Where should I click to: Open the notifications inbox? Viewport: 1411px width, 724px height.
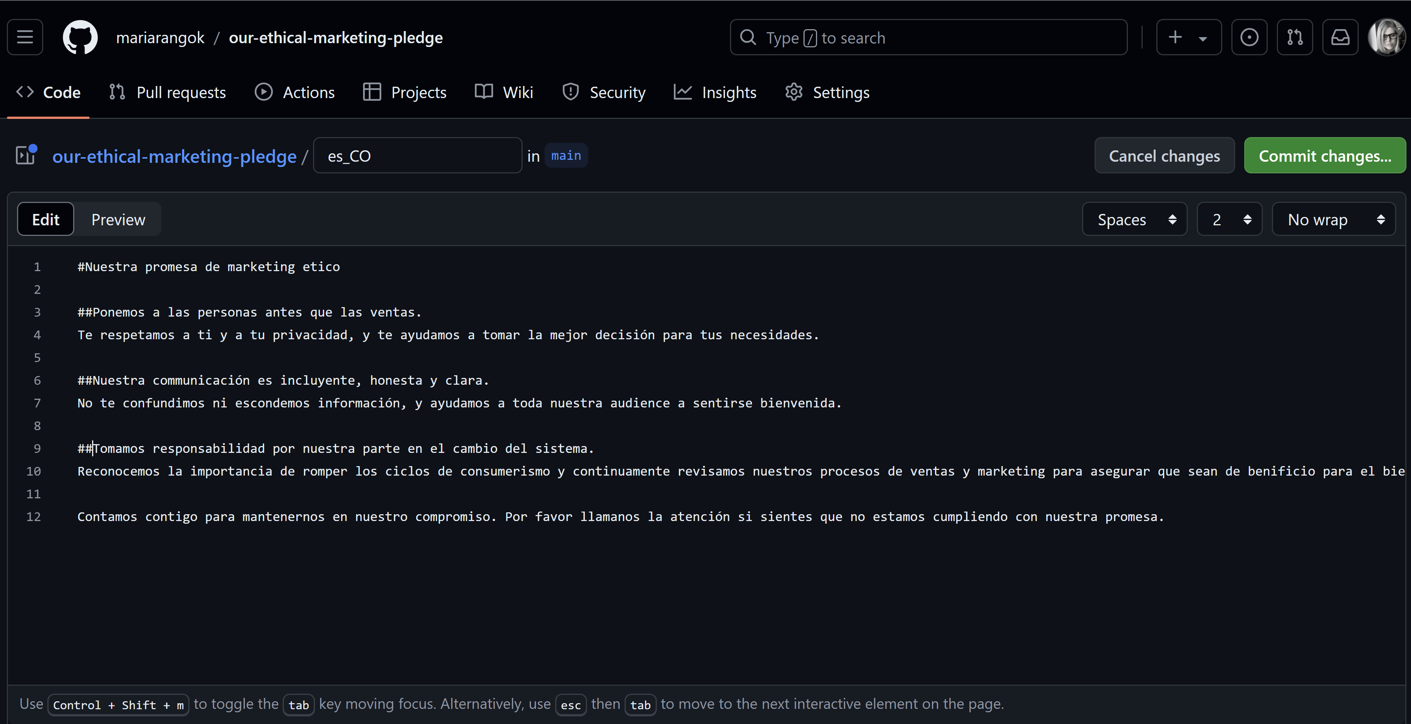pyautogui.click(x=1341, y=37)
